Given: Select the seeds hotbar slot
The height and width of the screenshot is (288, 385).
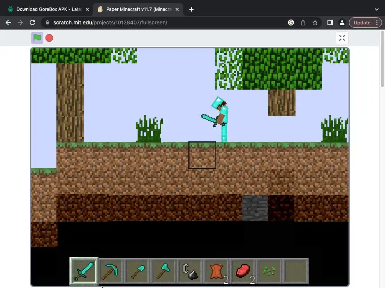Looking at the screenshot, I should click(x=269, y=271).
